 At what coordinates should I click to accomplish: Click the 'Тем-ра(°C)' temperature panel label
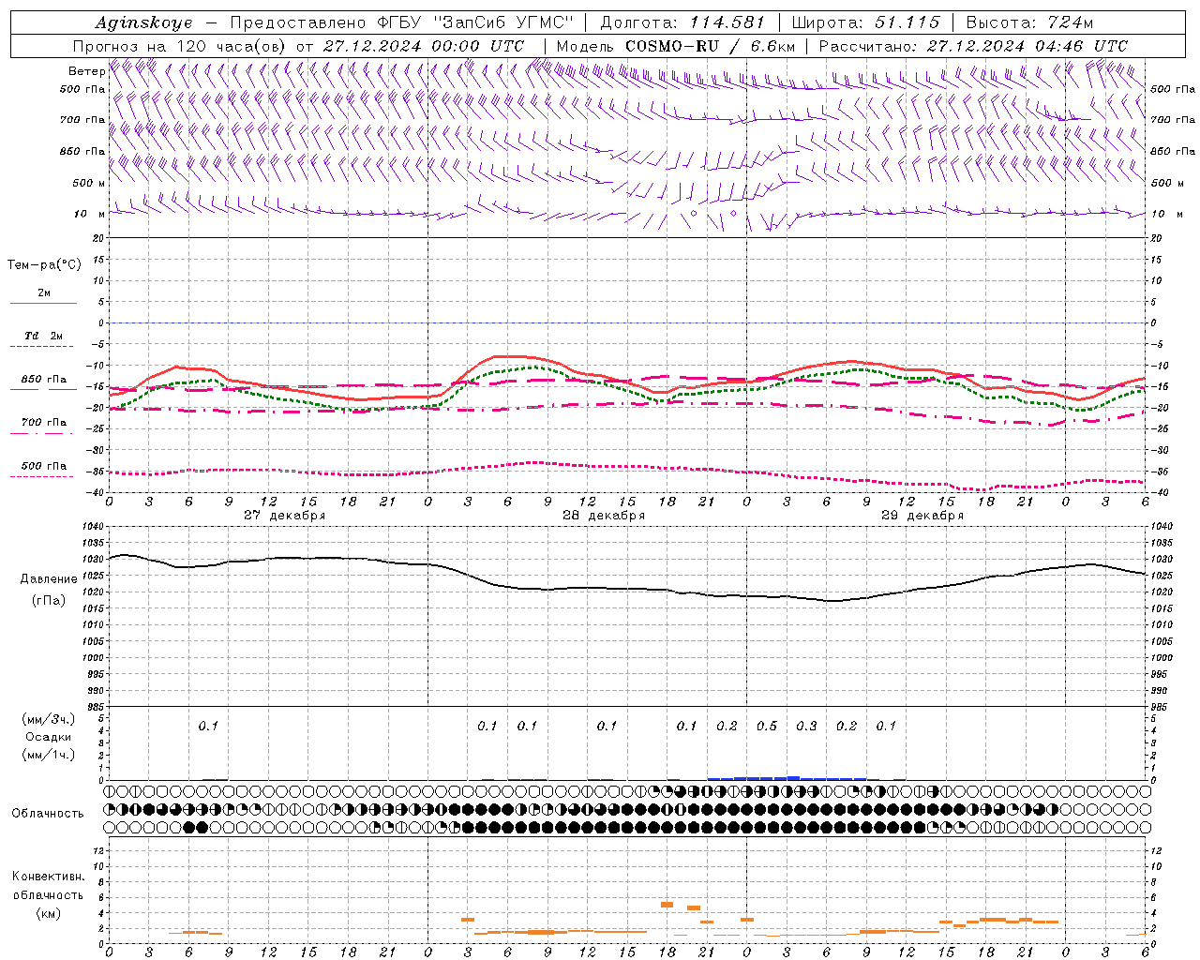tap(44, 265)
